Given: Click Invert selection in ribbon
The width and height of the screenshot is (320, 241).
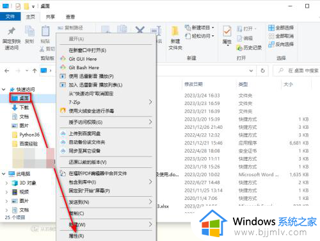Looking at the screenshot, I should click(x=281, y=44).
